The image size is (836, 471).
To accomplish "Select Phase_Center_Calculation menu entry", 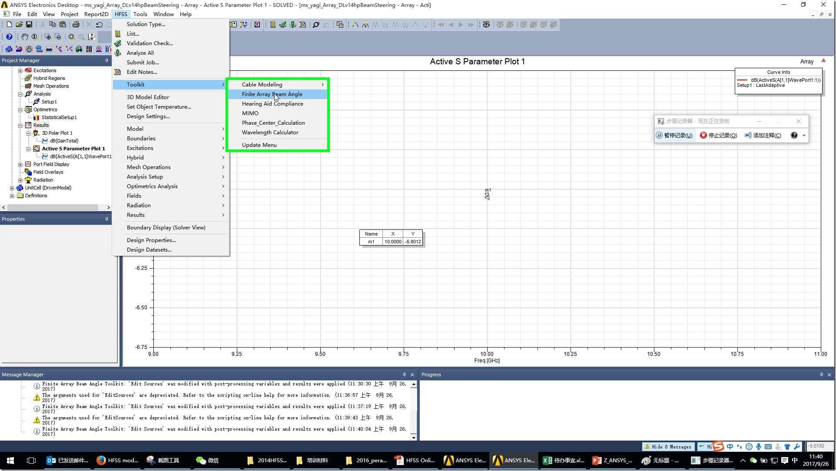I will point(277,123).
